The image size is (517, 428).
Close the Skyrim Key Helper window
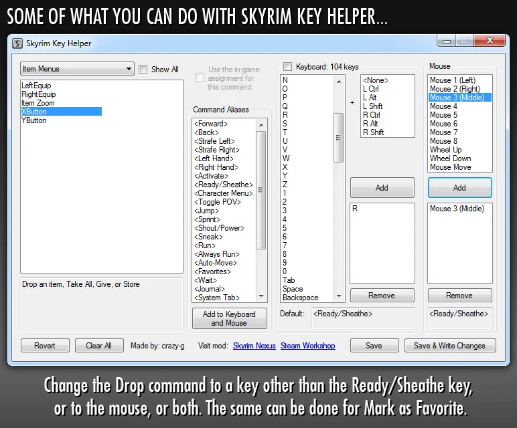490,41
